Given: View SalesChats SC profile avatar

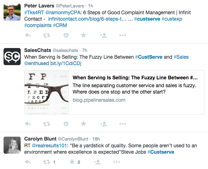Looking at the screenshot, I should click(x=12, y=57).
